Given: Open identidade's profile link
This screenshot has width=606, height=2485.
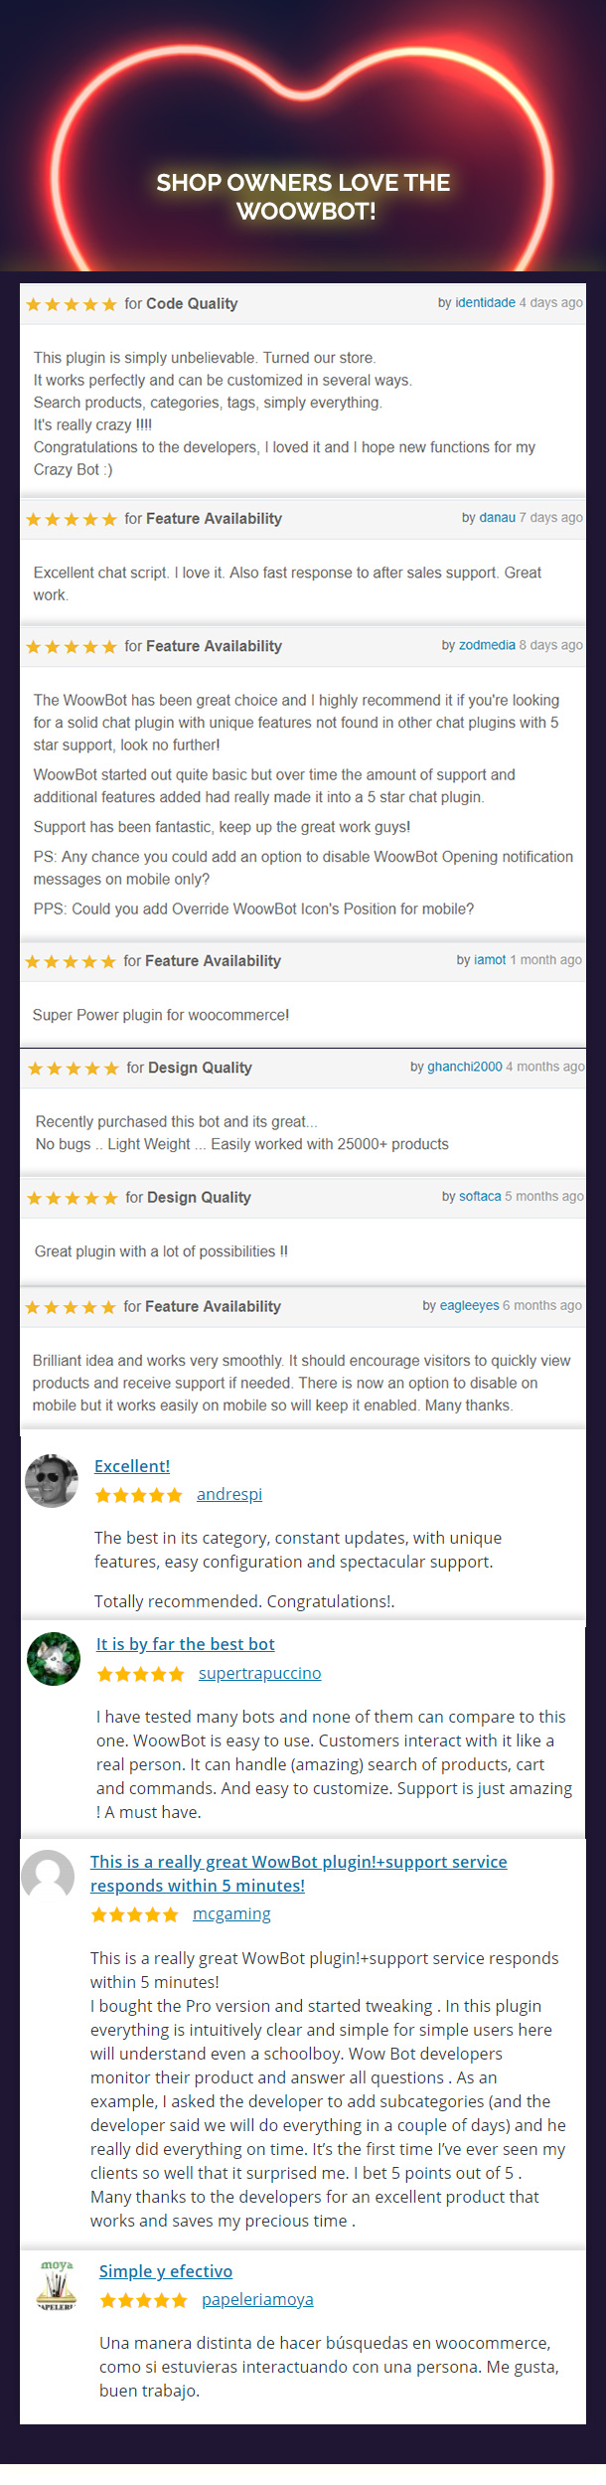Looking at the screenshot, I should 485,303.
